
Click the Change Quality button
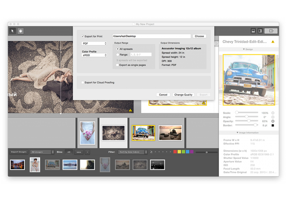(184, 95)
